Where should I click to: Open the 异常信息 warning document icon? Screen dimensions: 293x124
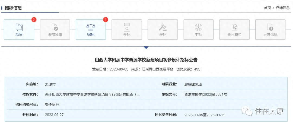[270, 27]
